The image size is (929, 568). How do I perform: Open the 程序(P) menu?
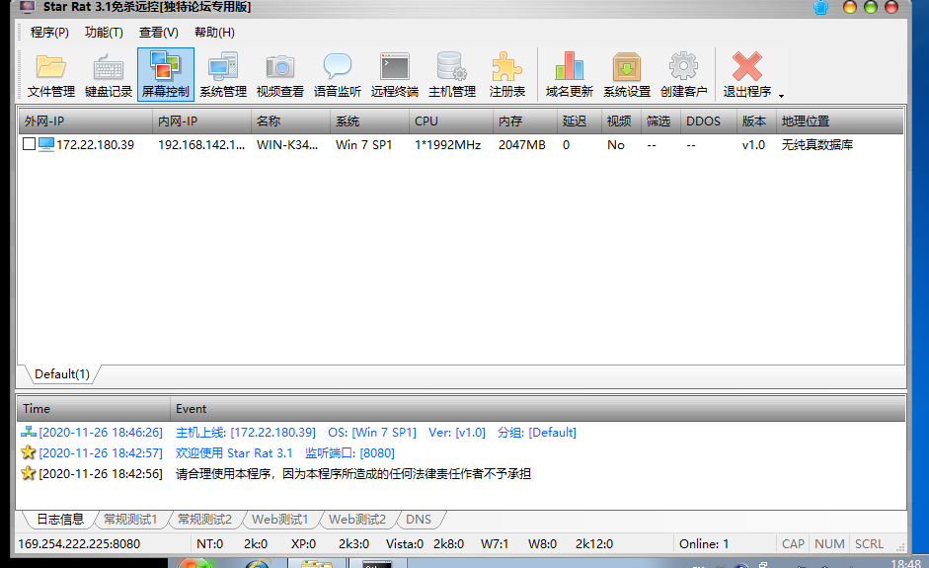click(x=49, y=33)
